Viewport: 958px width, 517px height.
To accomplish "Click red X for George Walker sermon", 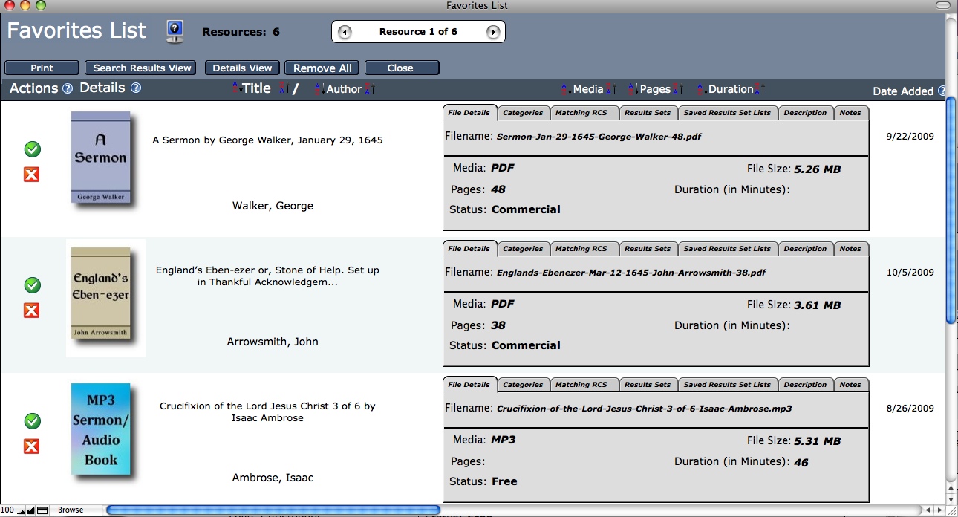I will click(x=31, y=175).
